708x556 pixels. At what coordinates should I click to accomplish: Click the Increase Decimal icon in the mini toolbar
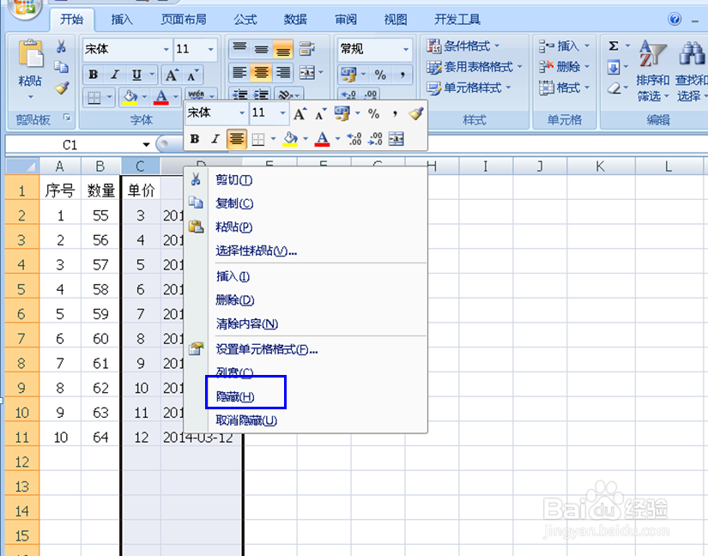(x=352, y=138)
